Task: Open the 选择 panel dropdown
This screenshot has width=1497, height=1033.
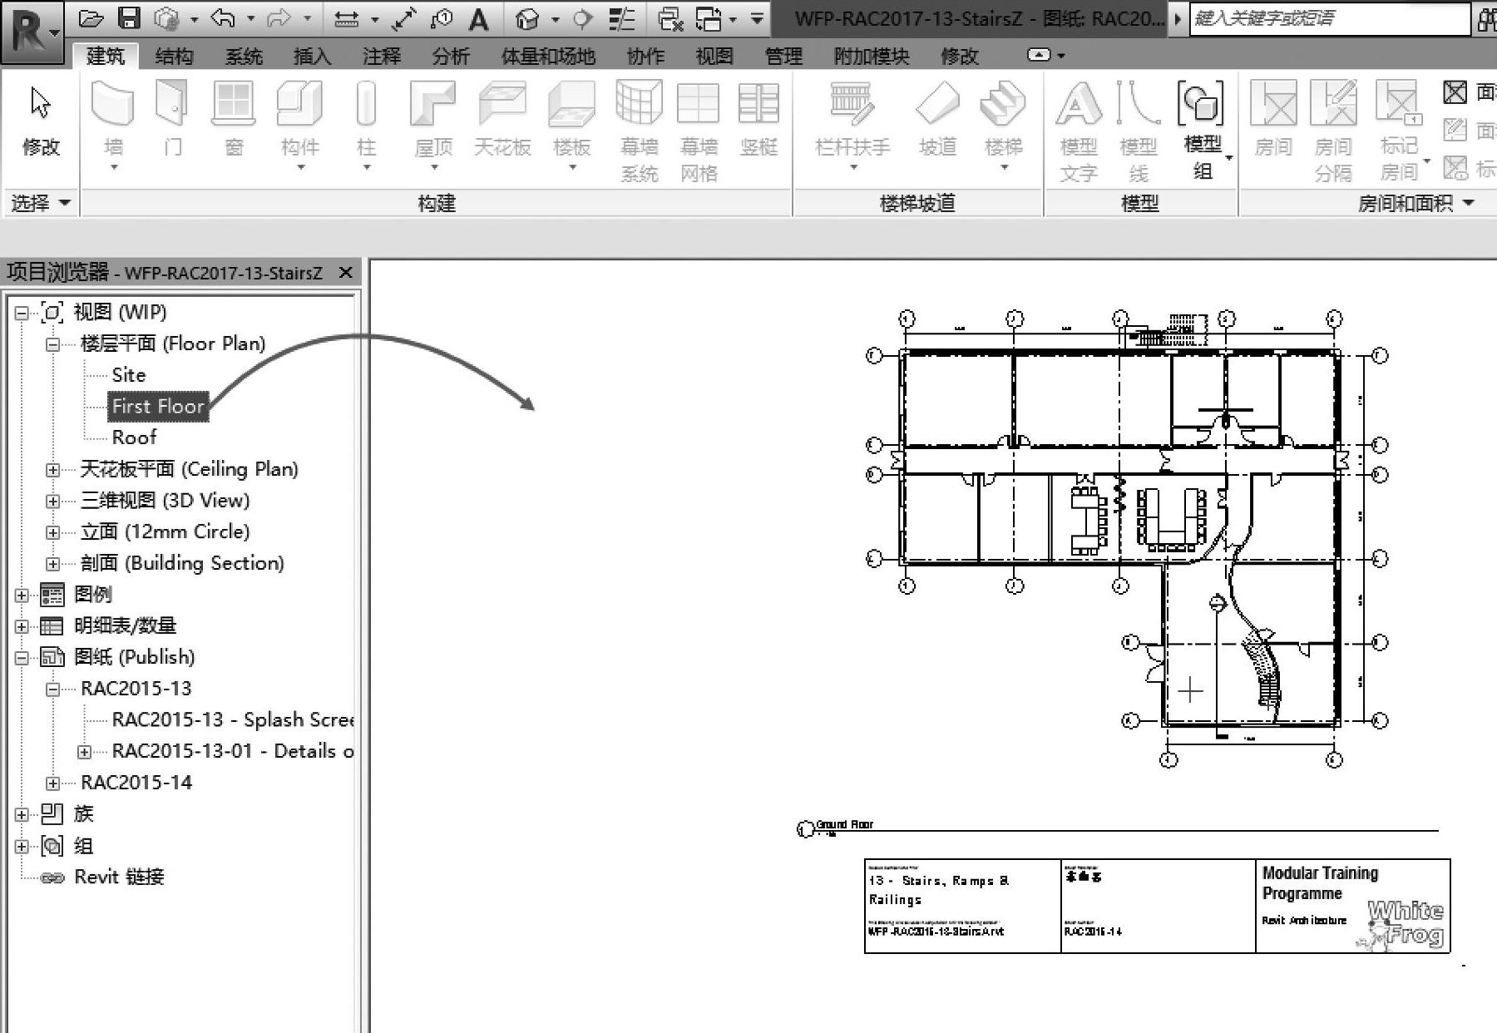Action: (40, 203)
